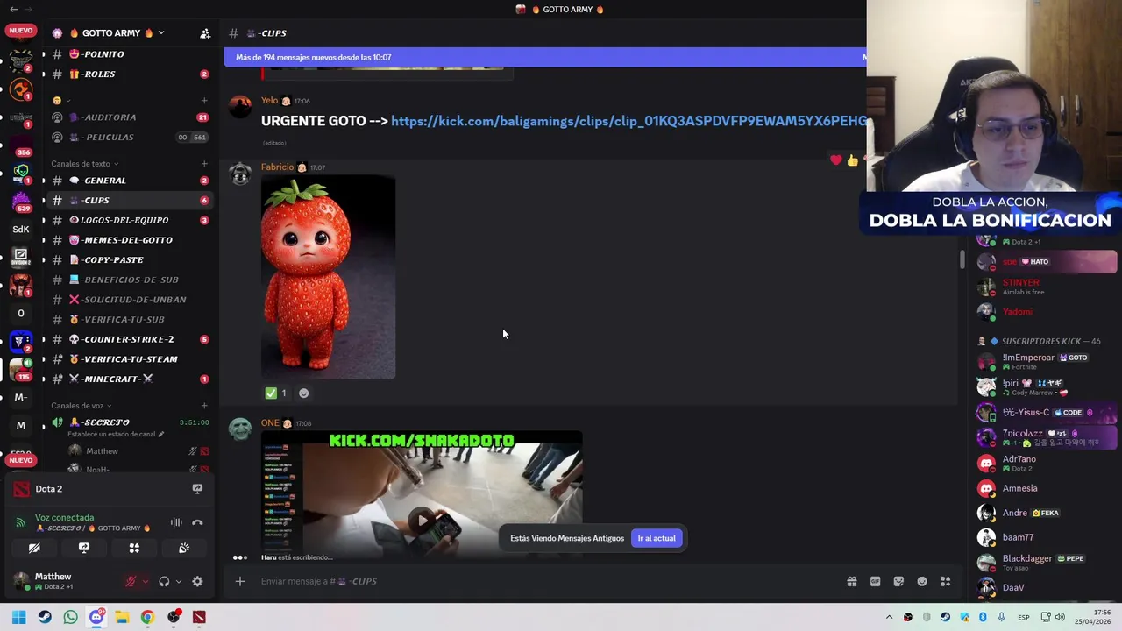Open Google Chrome from the taskbar

coord(147,617)
